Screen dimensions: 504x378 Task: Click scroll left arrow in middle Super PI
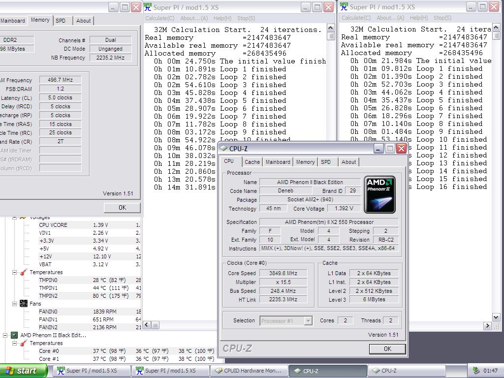(x=147, y=325)
